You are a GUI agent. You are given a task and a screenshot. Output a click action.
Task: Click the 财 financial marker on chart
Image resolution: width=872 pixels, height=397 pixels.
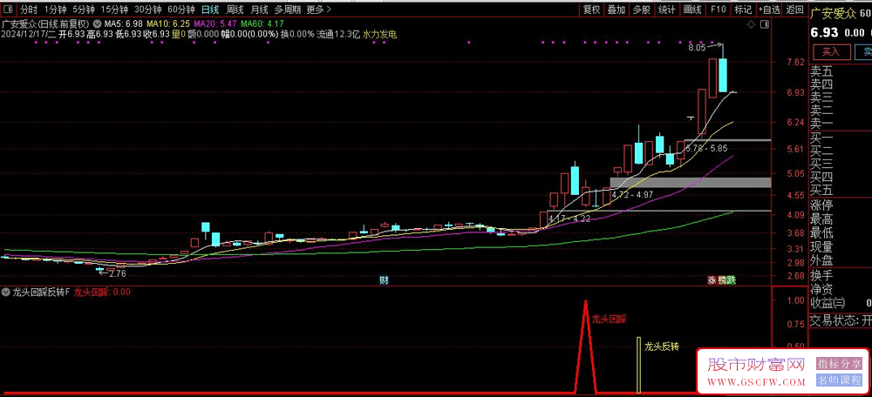pos(384,280)
